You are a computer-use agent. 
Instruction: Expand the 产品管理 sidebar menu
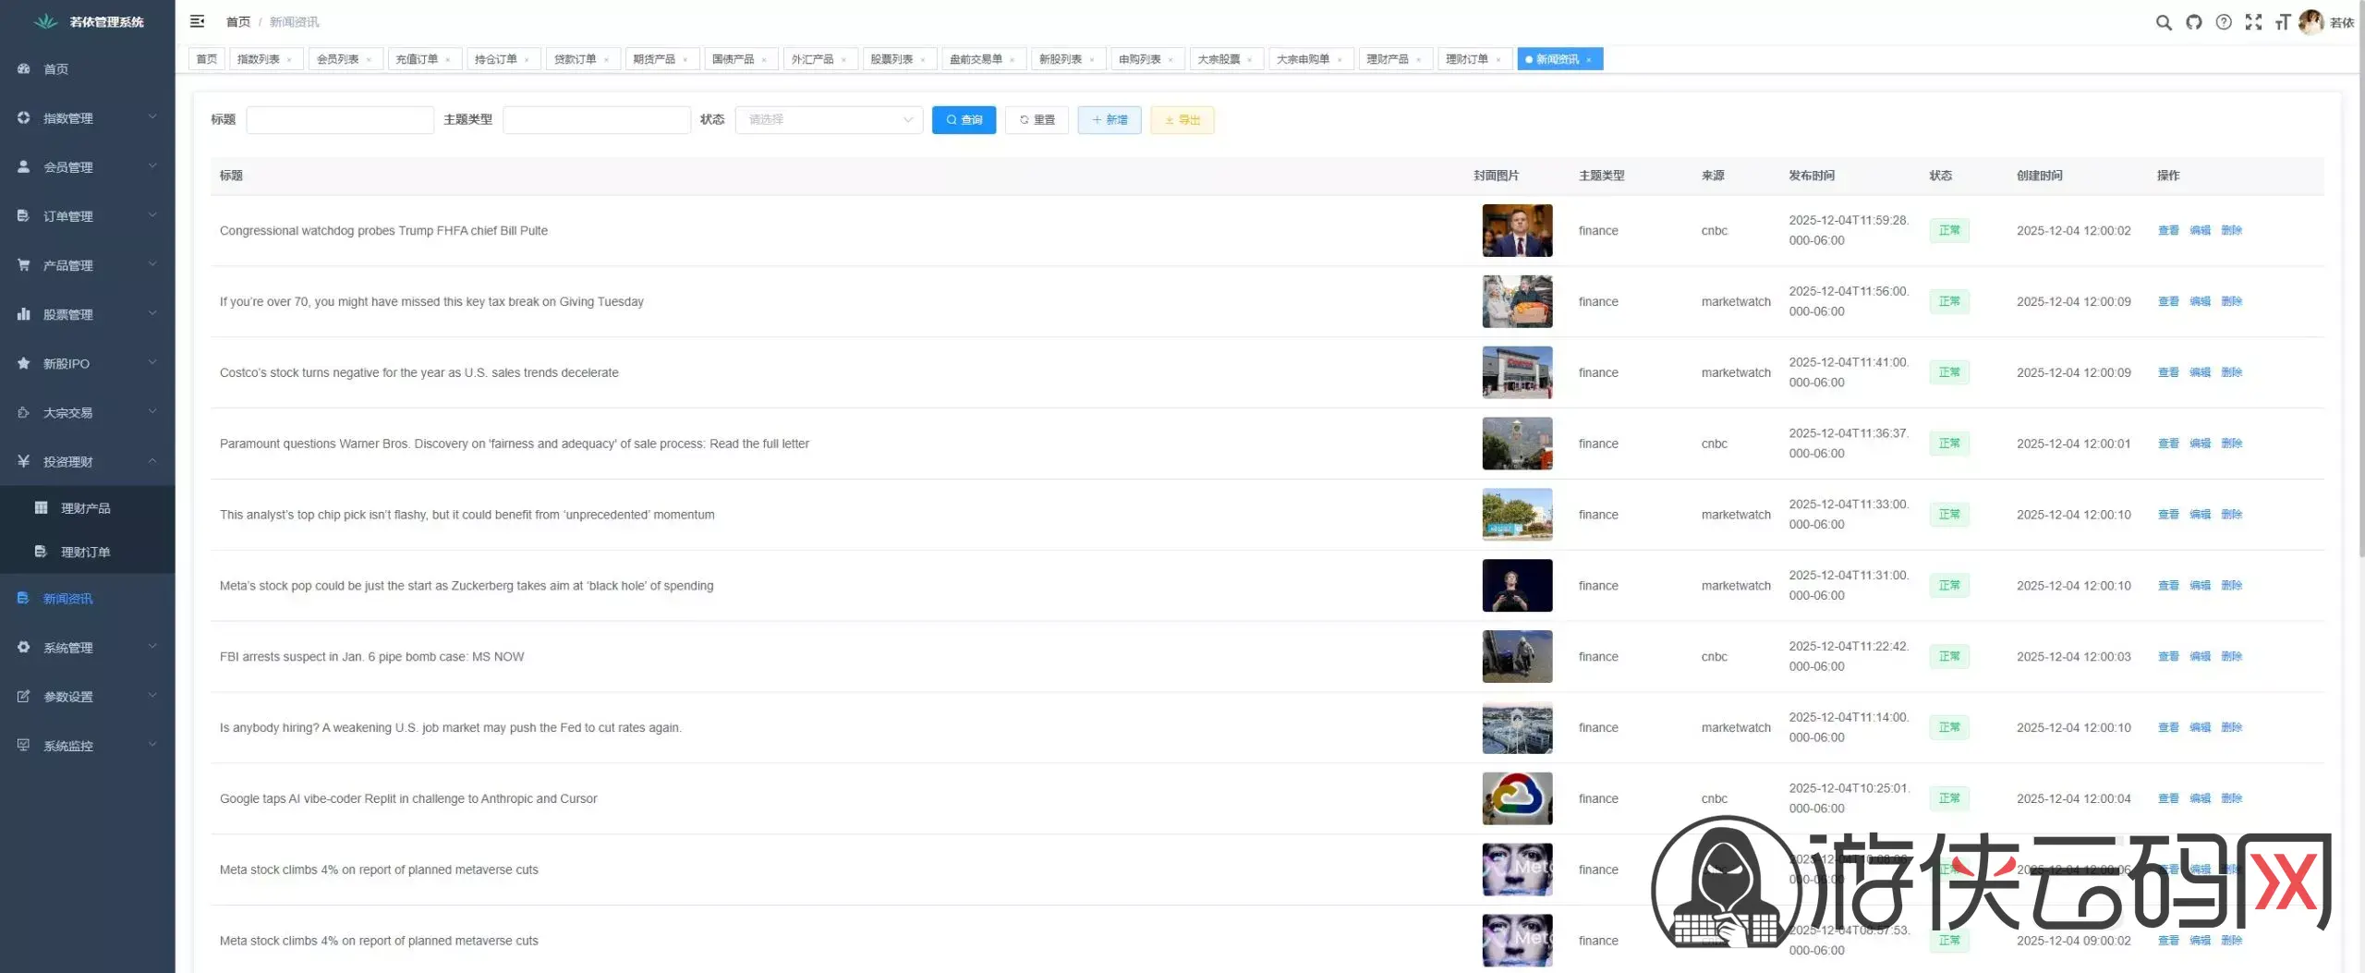point(88,264)
